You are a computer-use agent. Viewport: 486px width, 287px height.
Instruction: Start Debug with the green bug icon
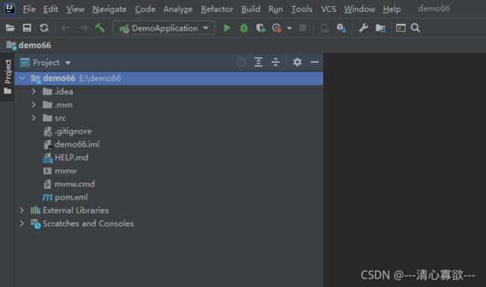(244, 28)
